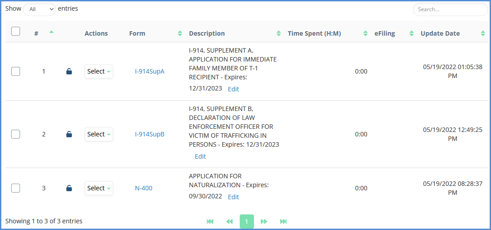Toggle the select-all checkbox in the header
The width and height of the screenshot is (491, 230).
pos(16,31)
